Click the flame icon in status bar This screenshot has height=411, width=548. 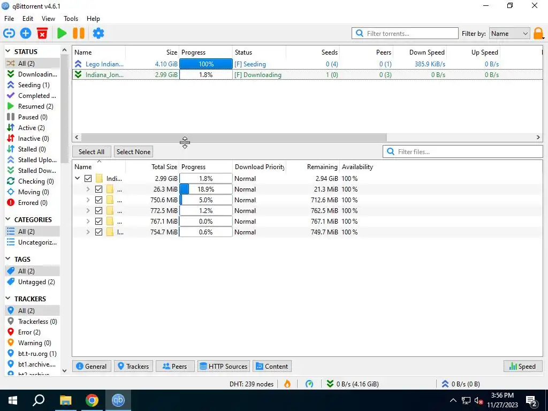(x=287, y=384)
